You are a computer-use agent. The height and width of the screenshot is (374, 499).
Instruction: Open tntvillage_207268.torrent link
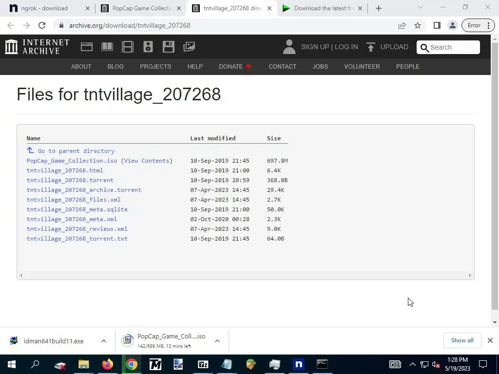[x=70, y=180]
